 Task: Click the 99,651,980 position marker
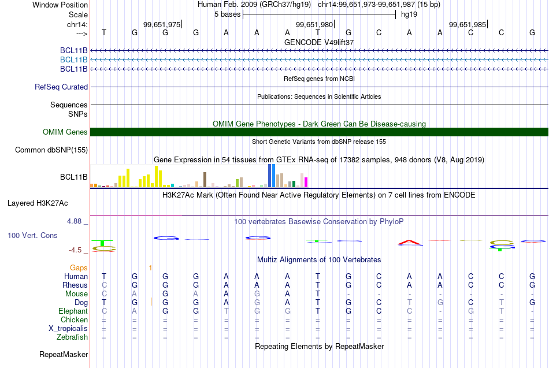pyautogui.click(x=315, y=24)
